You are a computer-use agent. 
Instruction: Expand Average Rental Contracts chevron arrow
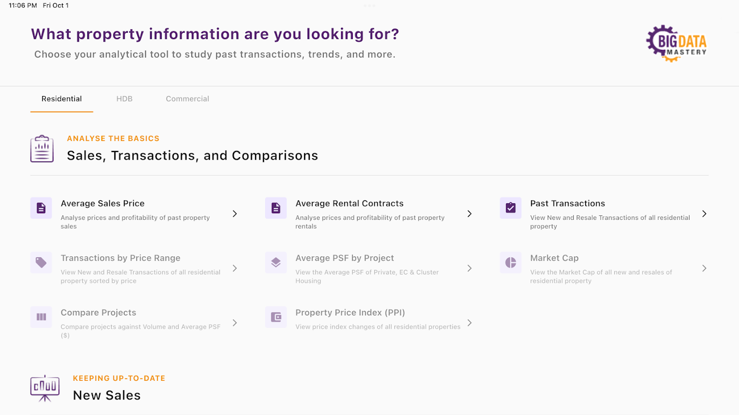point(469,214)
